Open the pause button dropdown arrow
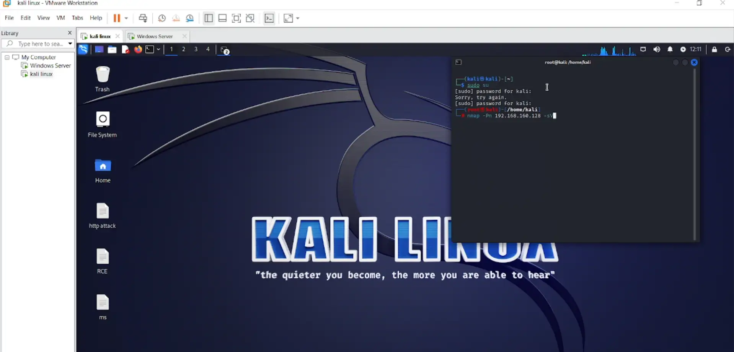Viewport: 734px width, 352px height. pos(126,18)
